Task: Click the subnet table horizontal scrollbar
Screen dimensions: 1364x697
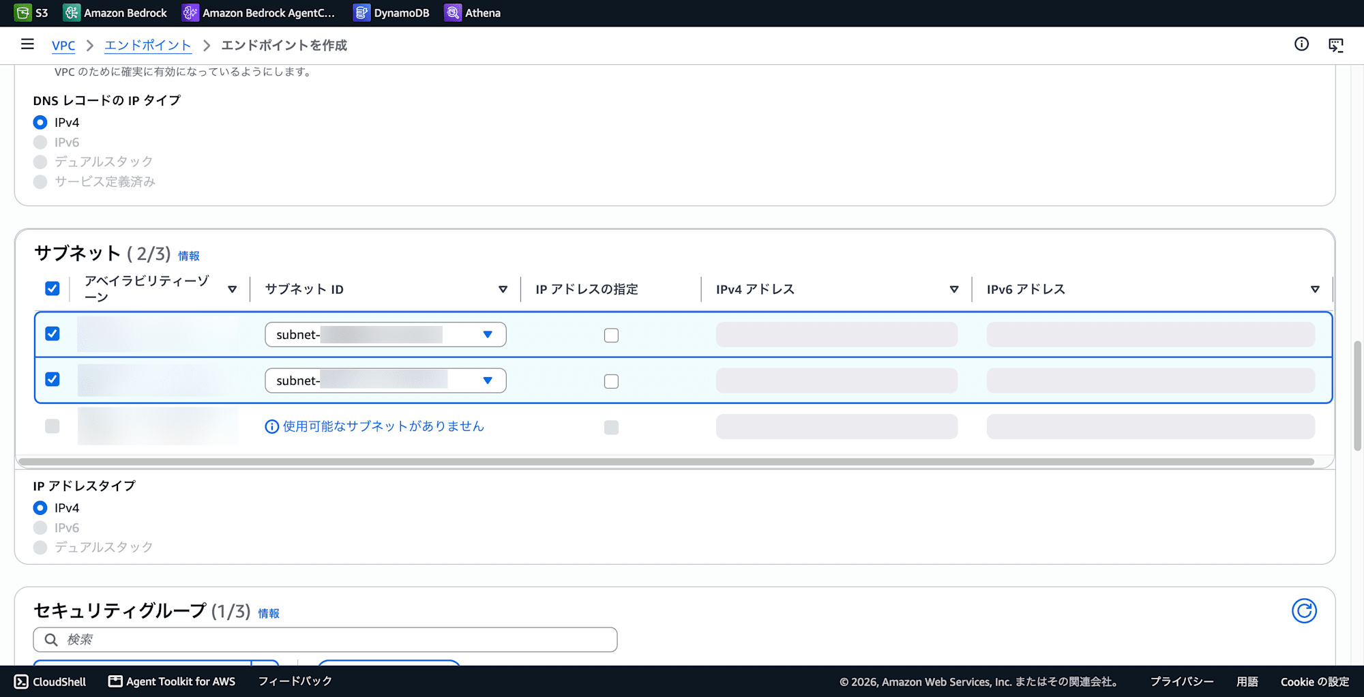Action: click(x=666, y=462)
